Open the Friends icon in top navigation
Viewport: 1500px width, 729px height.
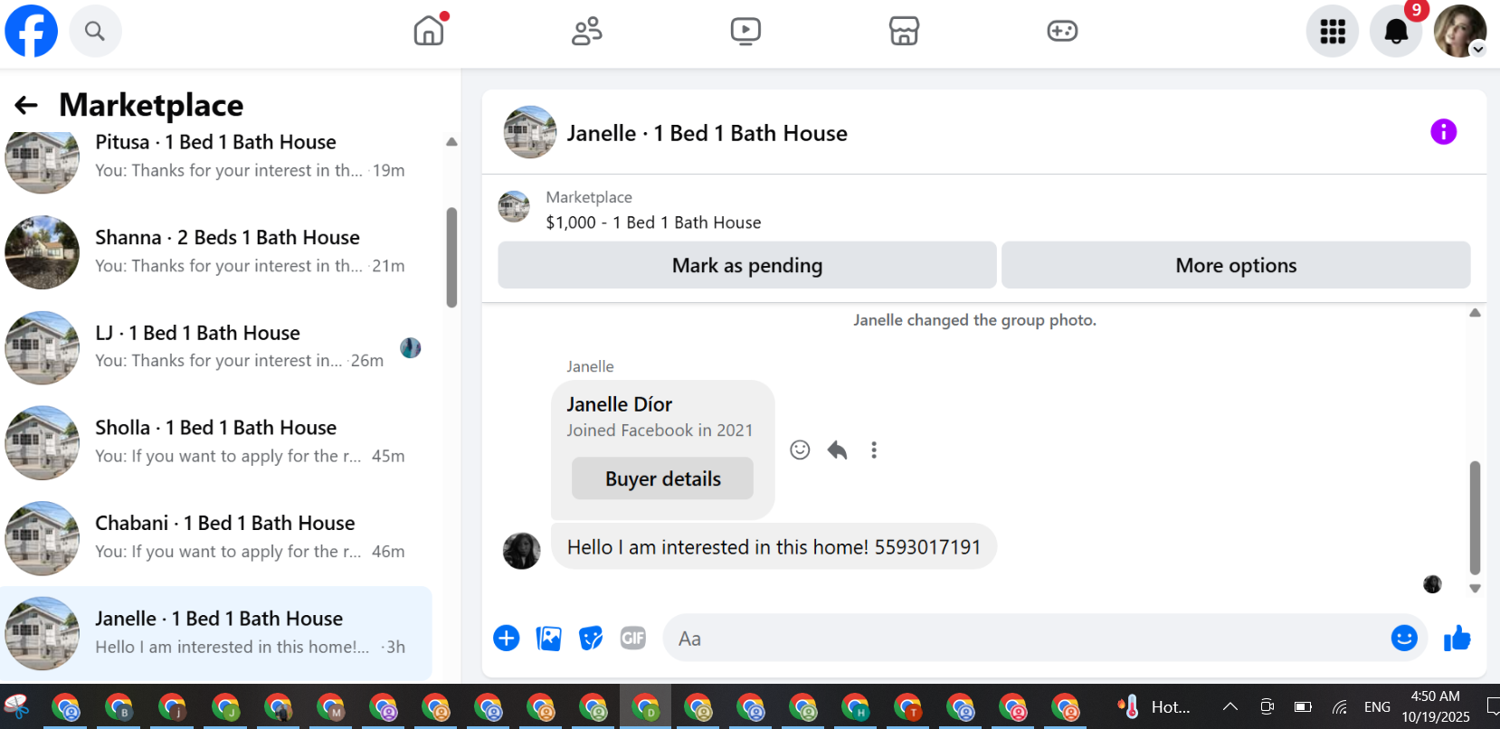pos(587,31)
